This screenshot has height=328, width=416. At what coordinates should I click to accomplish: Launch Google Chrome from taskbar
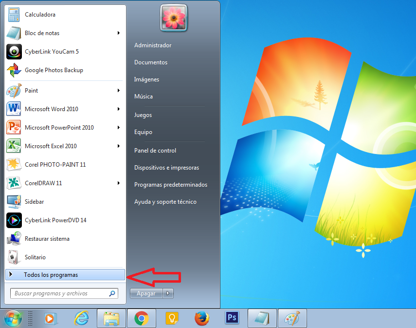click(x=142, y=318)
